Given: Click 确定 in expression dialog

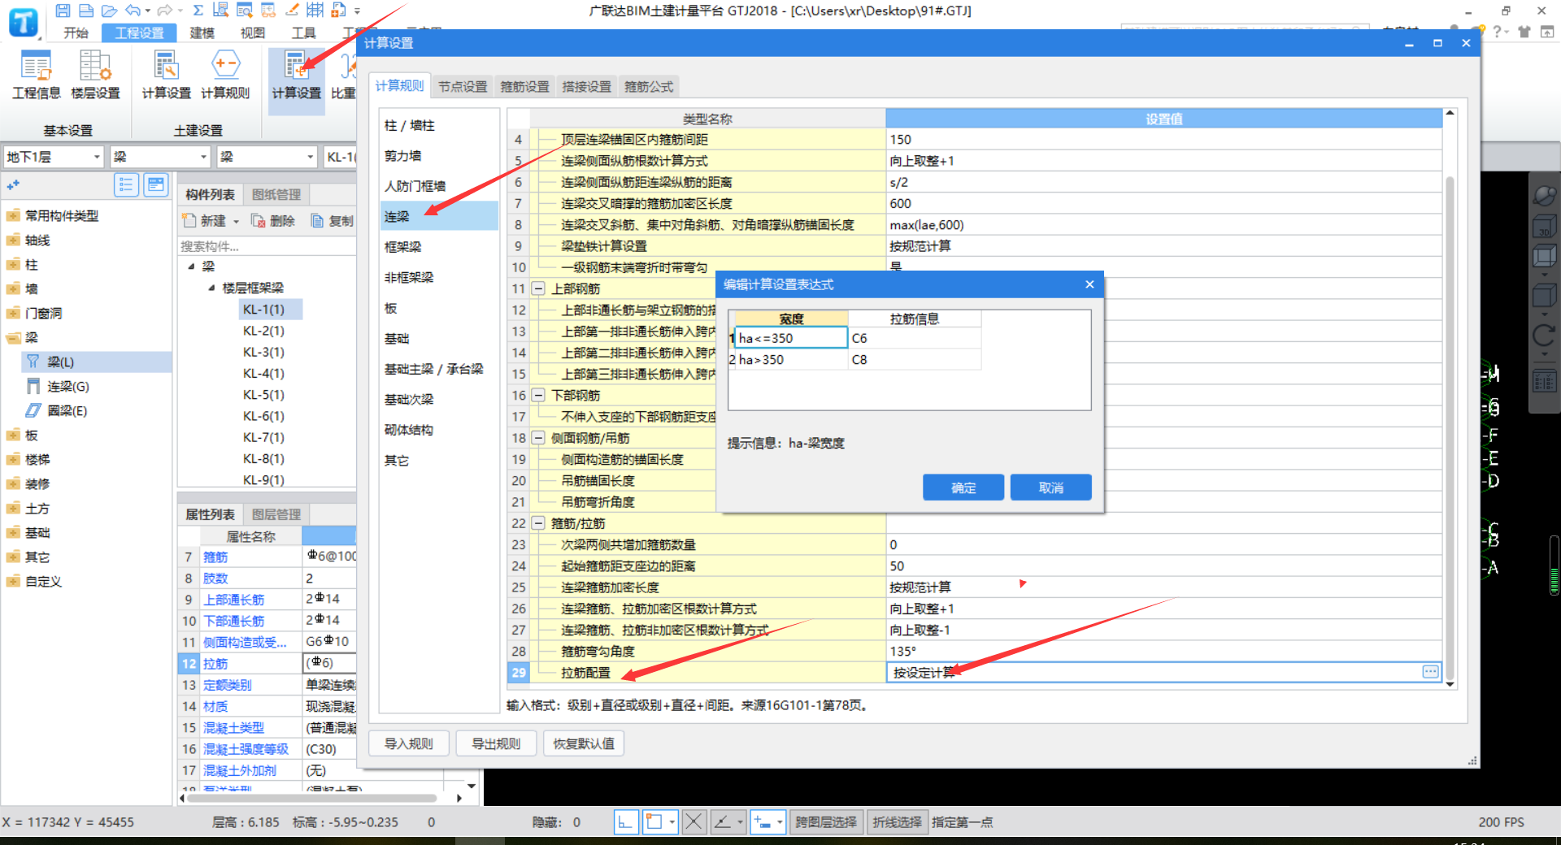Looking at the screenshot, I should click(x=963, y=487).
